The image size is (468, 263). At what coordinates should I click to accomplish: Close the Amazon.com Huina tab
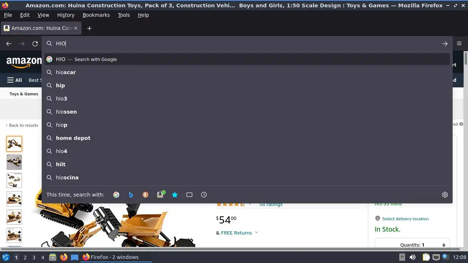(x=76, y=28)
